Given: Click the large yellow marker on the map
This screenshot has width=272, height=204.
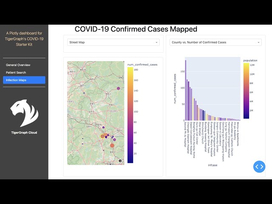Looking at the screenshot, I should [102, 136].
